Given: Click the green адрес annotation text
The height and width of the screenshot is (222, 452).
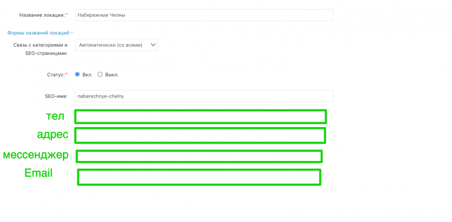Looking at the screenshot, I should point(52,134).
